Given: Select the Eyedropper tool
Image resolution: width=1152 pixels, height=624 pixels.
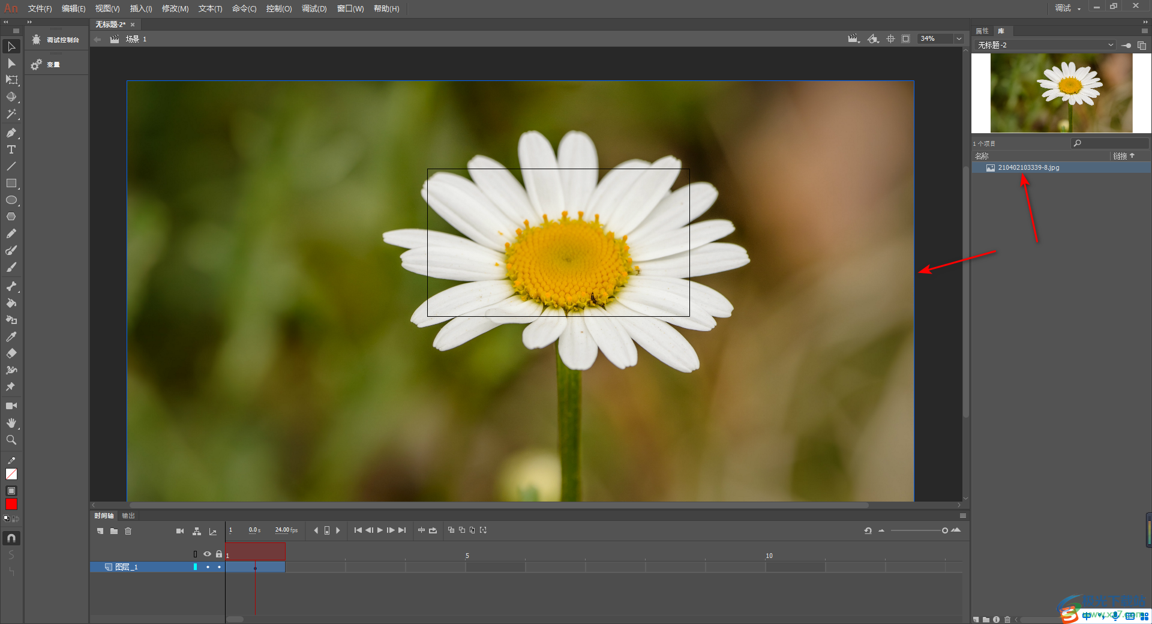Looking at the screenshot, I should [x=11, y=337].
